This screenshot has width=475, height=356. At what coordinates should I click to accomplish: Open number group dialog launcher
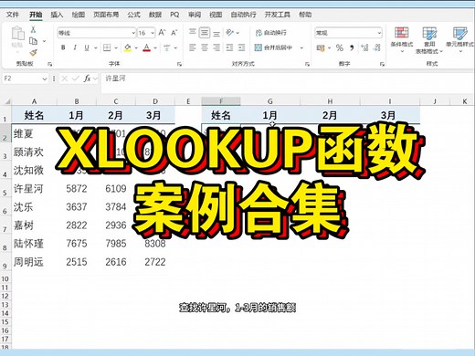382,64
